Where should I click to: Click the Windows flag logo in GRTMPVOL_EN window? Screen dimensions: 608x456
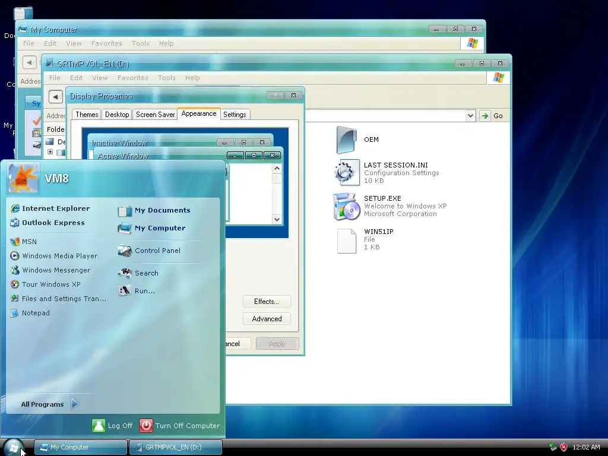(x=498, y=78)
